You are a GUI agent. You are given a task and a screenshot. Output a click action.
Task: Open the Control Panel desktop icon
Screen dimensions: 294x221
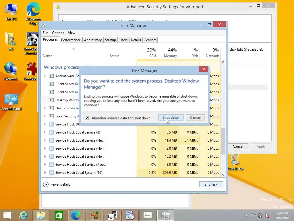pyautogui.click(x=11, y=102)
